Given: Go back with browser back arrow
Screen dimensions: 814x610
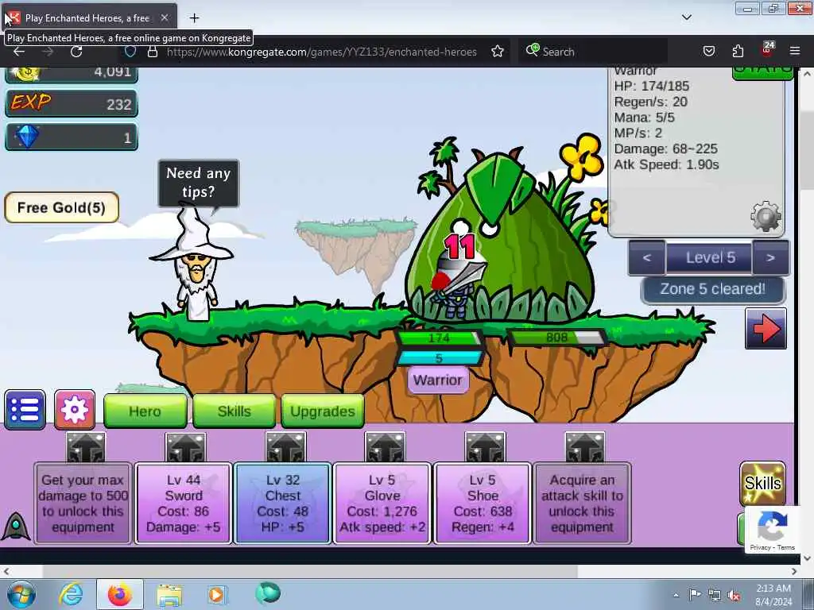Looking at the screenshot, I should [19, 52].
